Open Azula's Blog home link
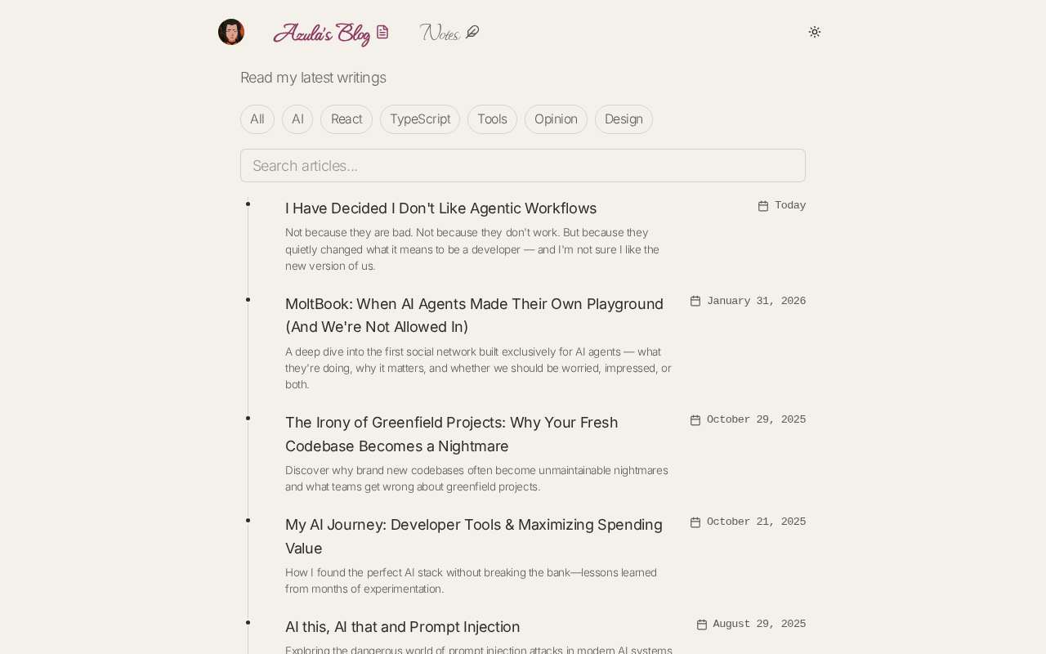 pyautogui.click(x=321, y=34)
